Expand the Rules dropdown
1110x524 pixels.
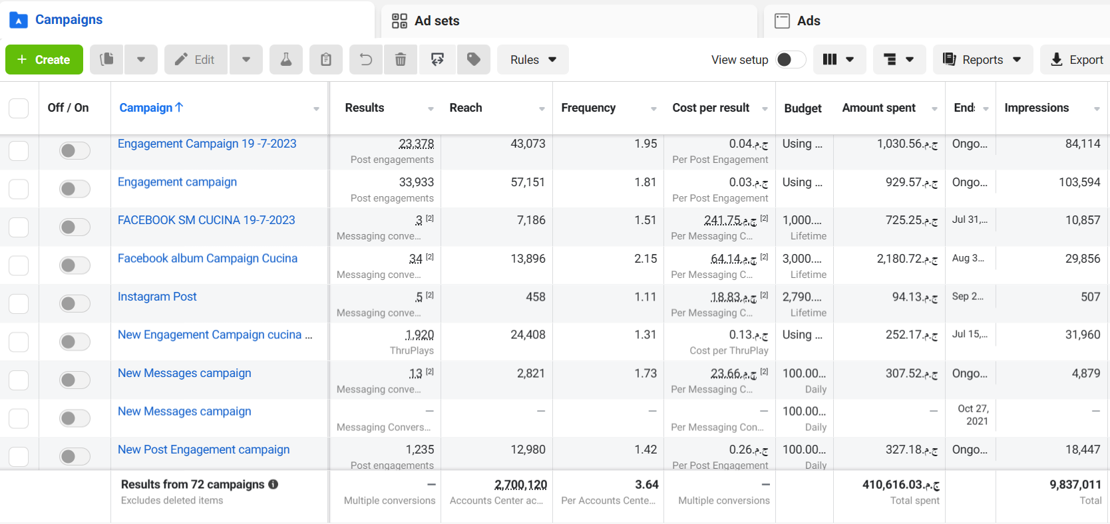coord(533,60)
